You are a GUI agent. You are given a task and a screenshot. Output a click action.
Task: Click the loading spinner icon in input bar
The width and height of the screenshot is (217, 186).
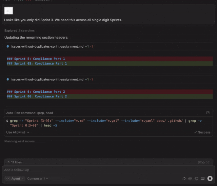pyautogui.click(x=184, y=179)
